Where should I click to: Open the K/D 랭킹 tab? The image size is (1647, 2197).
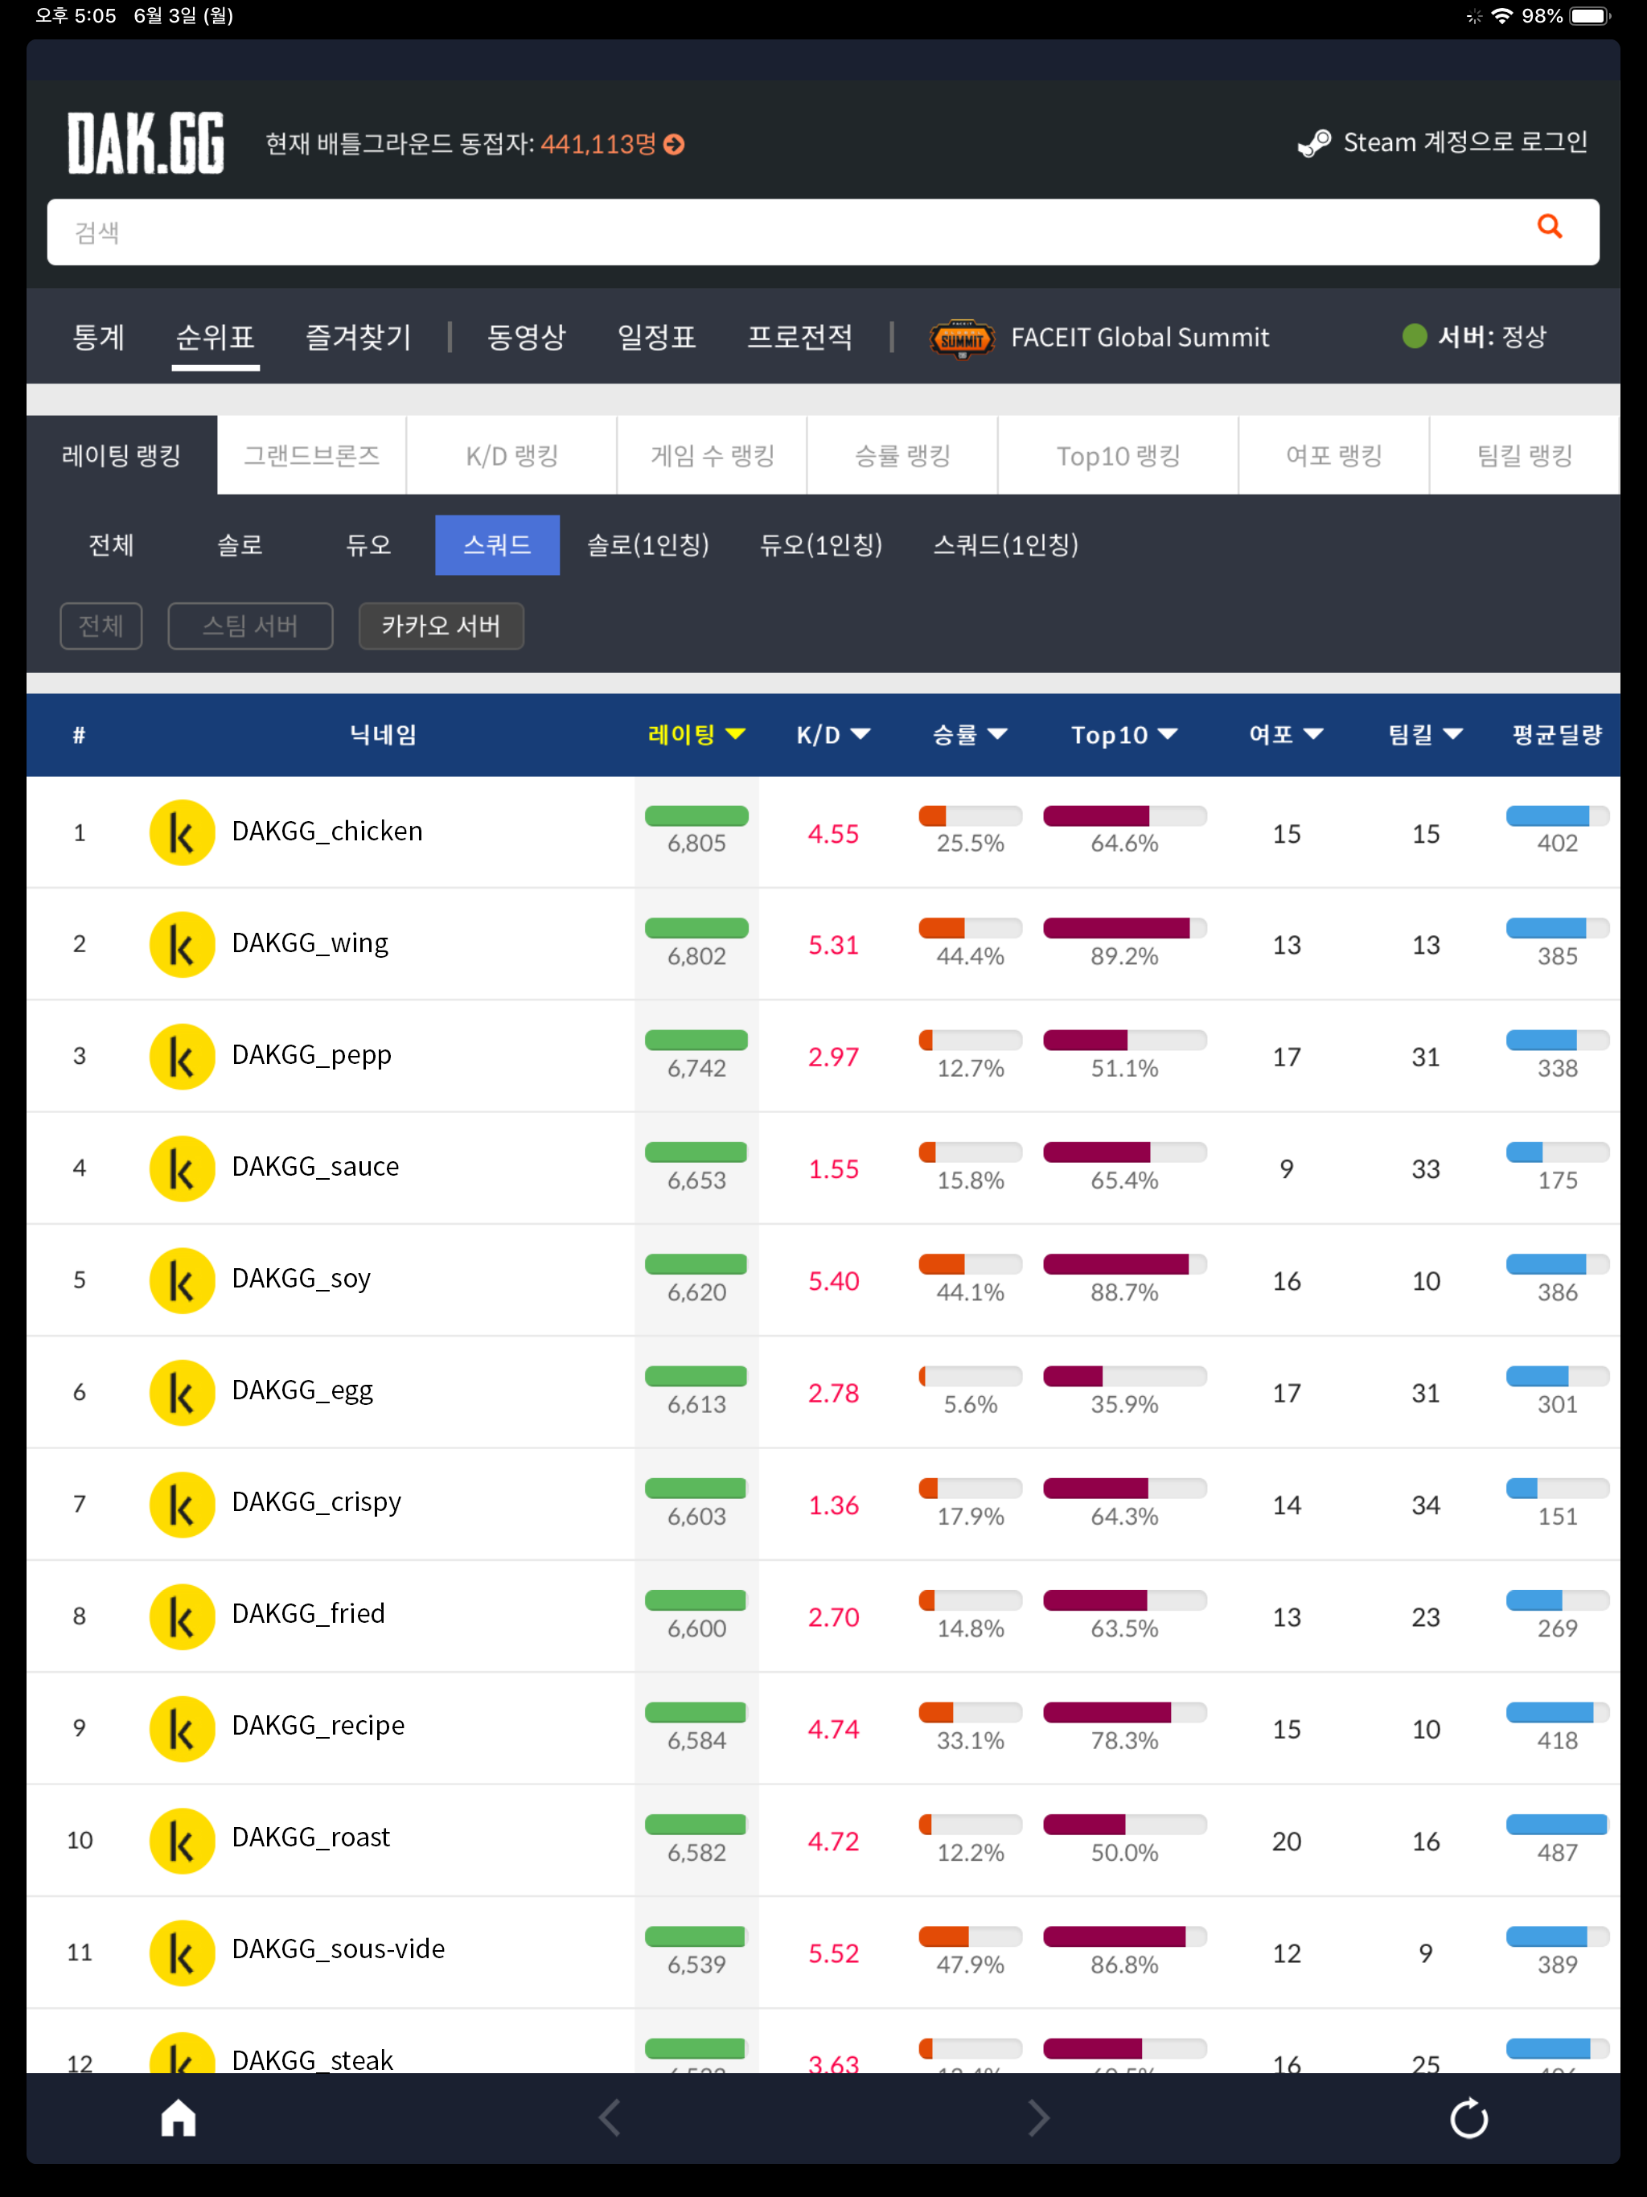(x=511, y=456)
